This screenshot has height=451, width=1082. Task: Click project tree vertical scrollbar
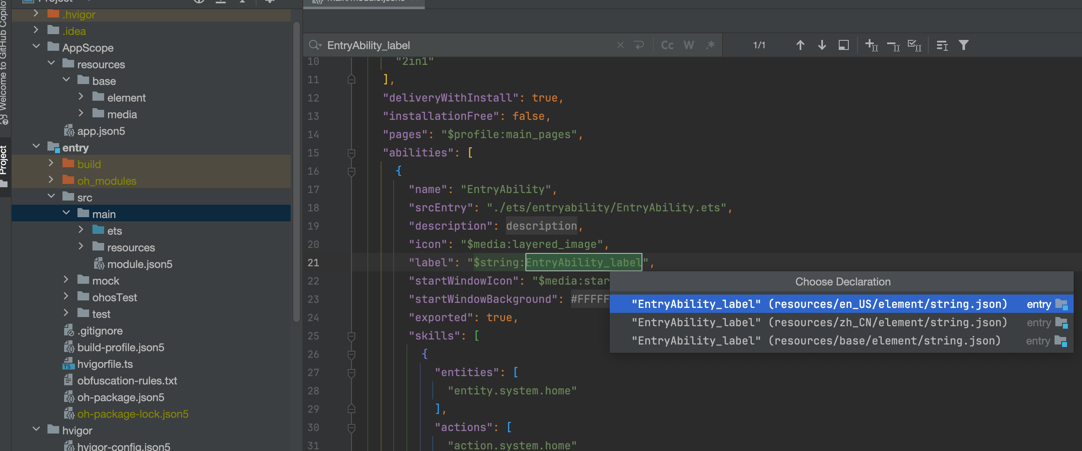click(x=297, y=172)
